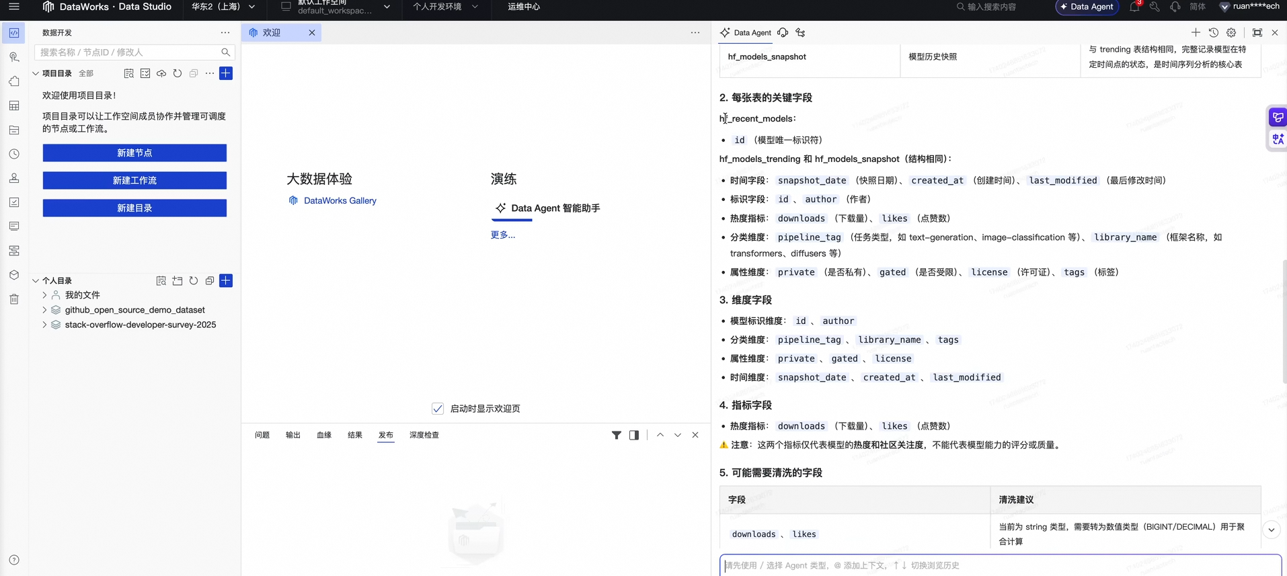Refresh the 个人目录 section
Image resolution: width=1287 pixels, height=576 pixels.
coord(194,281)
